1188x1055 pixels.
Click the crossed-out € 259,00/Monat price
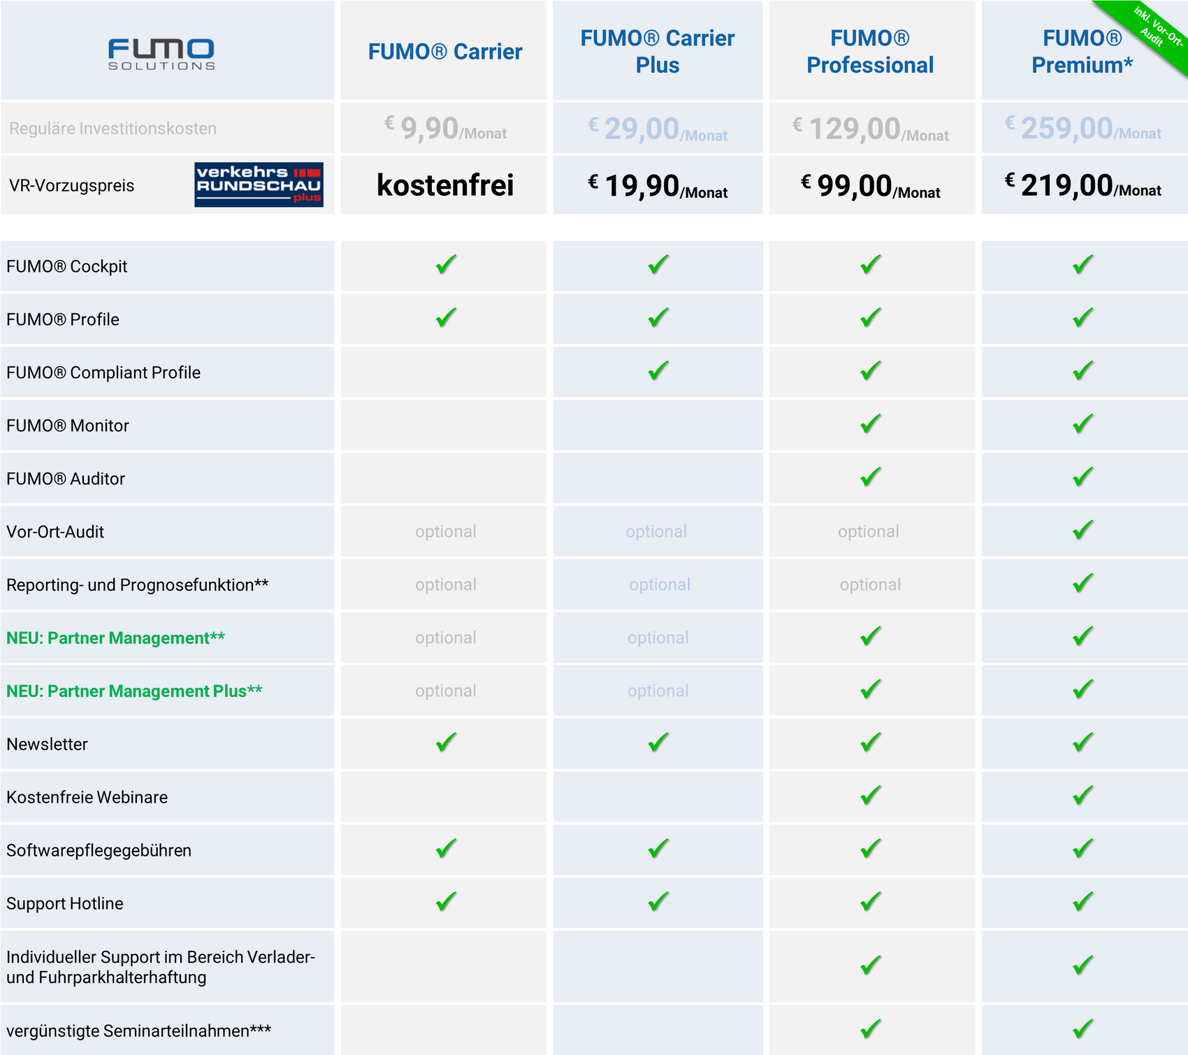pyautogui.click(x=1082, y=129)
